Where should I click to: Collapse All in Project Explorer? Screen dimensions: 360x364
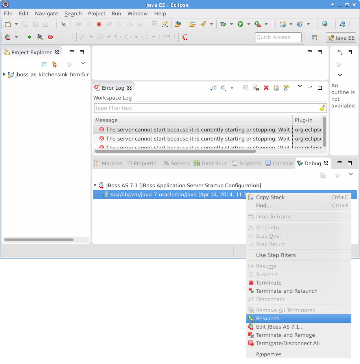coord(45,65)
